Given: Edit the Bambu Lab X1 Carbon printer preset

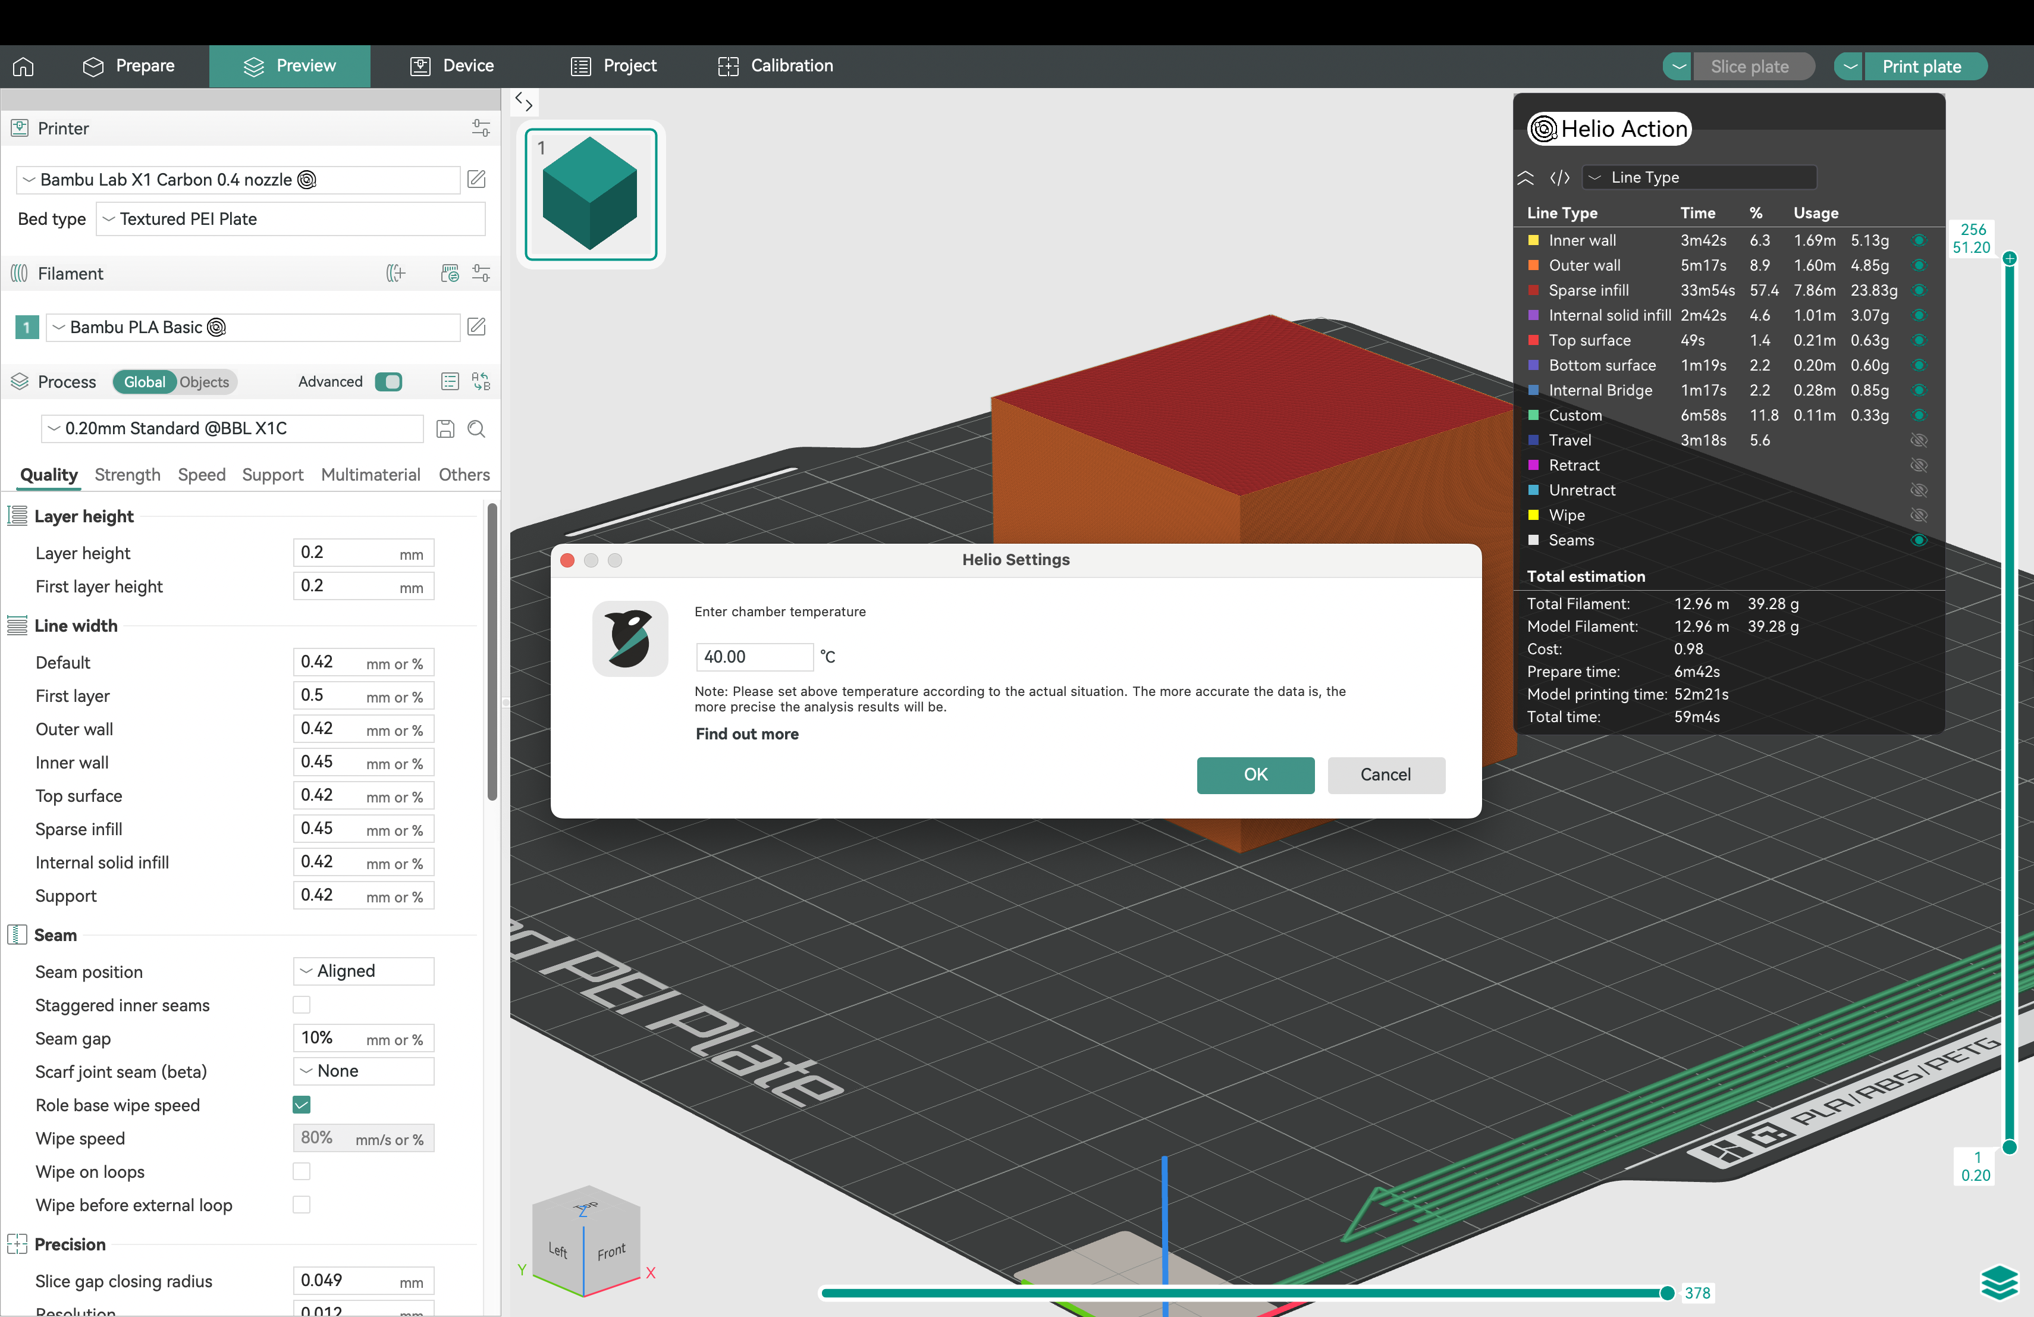Looking at the screenshot, I should click(476, 180).
